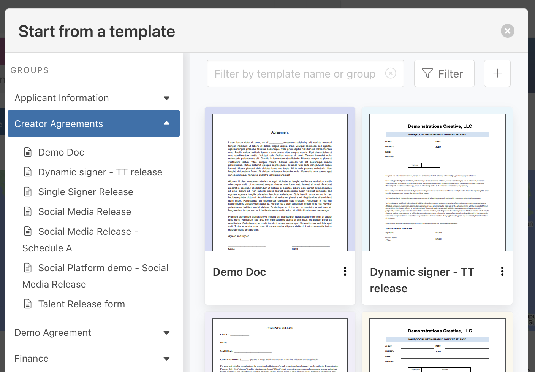Open Dynamic signer - TT release in sidebar

[100, 172]
